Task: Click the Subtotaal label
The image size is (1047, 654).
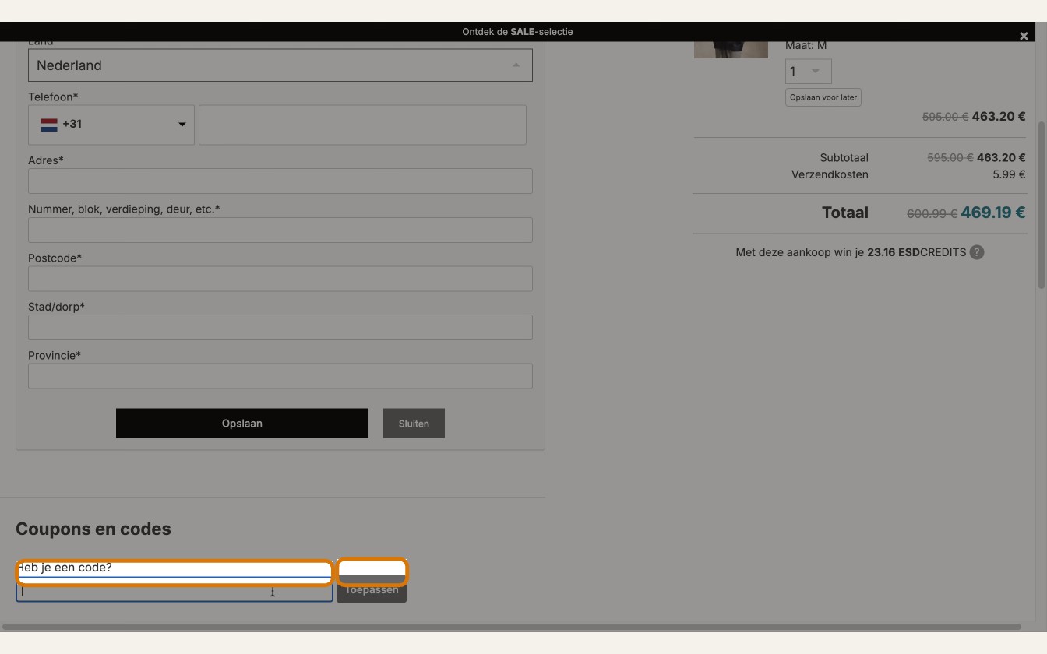Action: point(844,158)
